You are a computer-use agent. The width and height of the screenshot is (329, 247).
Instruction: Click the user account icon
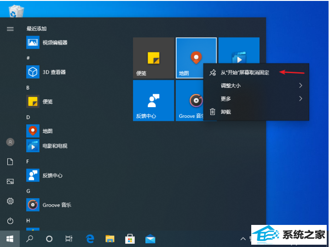click(10, 142)
